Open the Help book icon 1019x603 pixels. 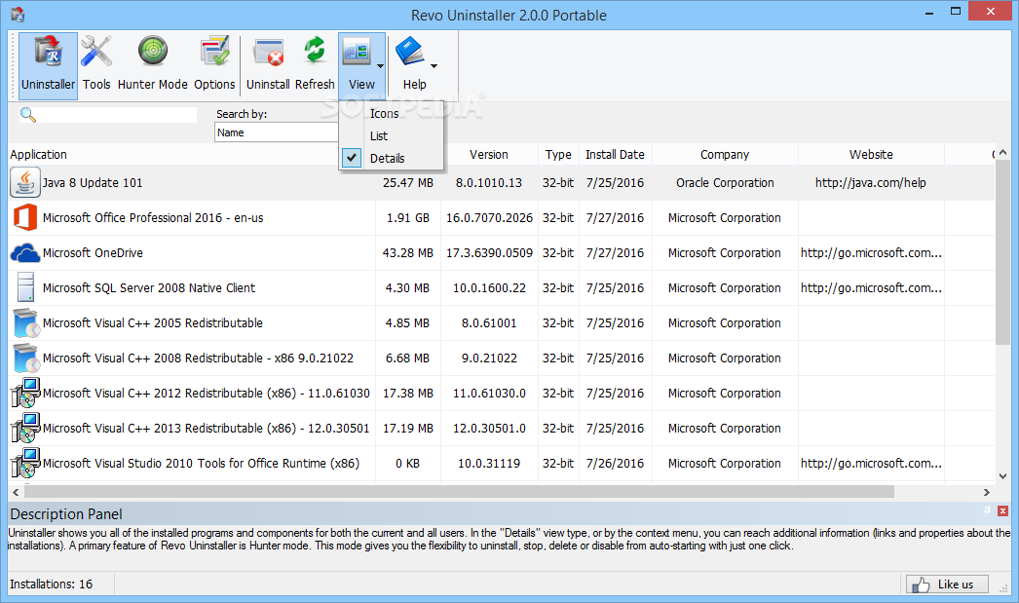pos(410,52)
